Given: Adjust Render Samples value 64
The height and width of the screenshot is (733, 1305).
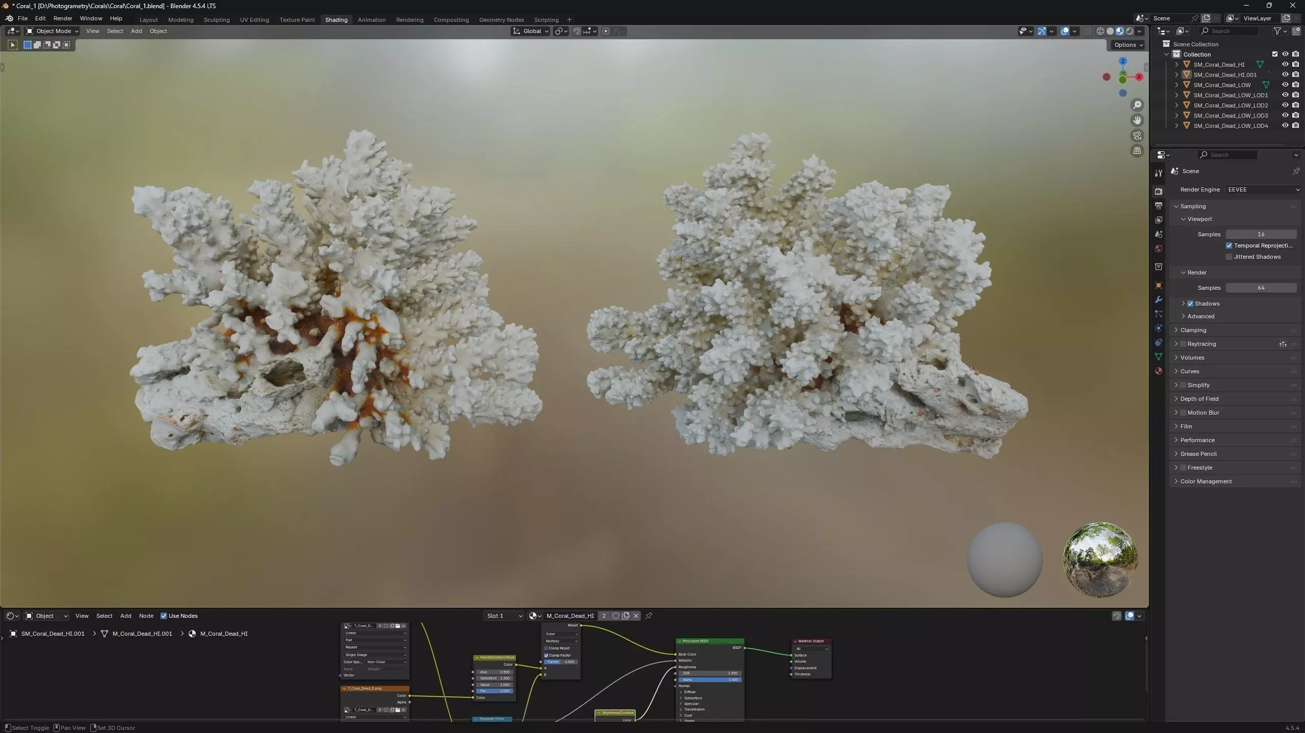Looking at the screenshot, I should tap(1261, 288).
